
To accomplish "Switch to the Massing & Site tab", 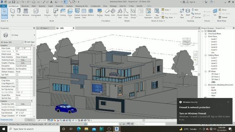I will [x=82, y=6].
